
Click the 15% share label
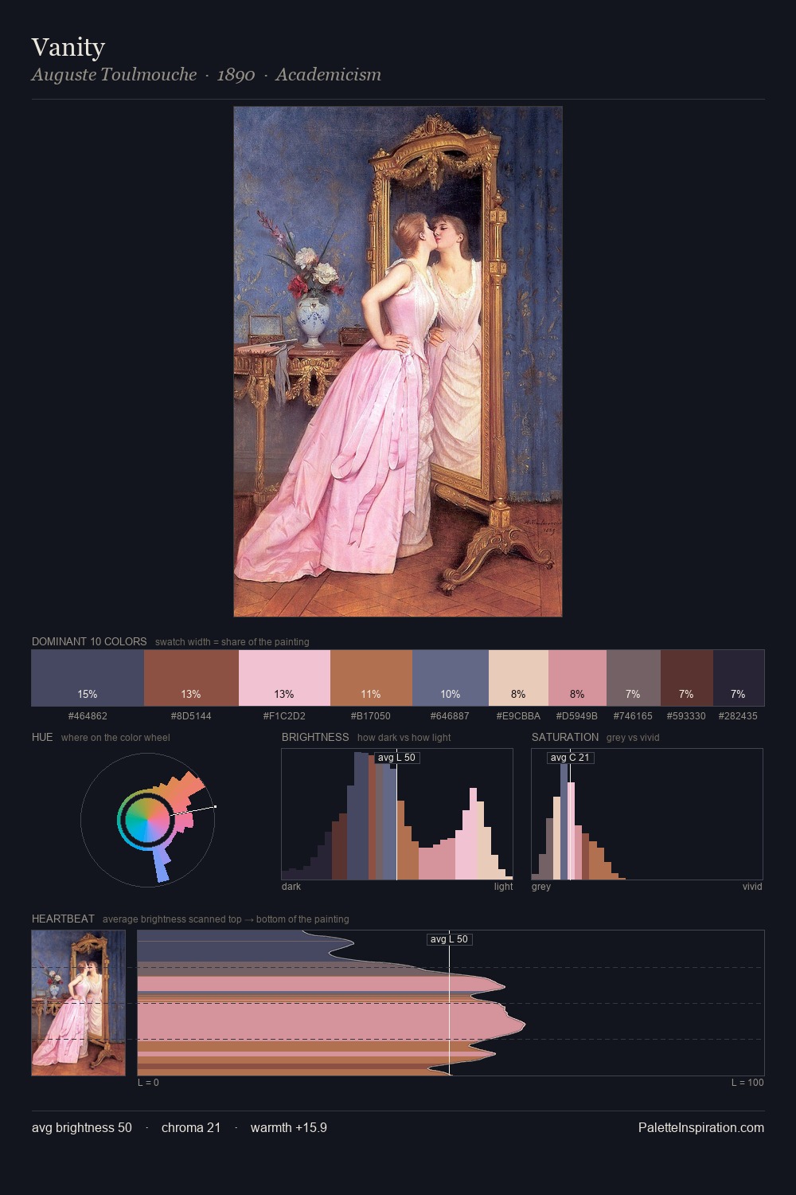pyautogui.click(x=88, y=694)
